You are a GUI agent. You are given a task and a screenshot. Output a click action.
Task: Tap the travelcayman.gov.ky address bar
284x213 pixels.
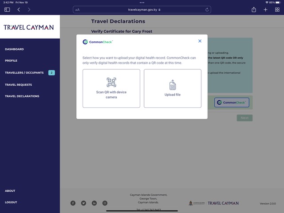(x=142, y=10)
